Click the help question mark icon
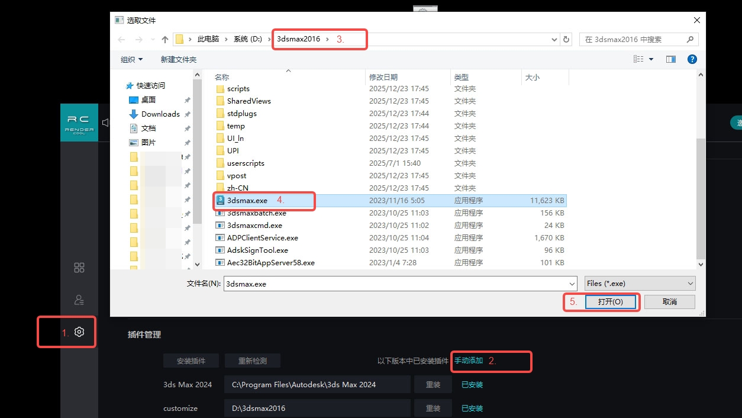 [x=692, y=59]
